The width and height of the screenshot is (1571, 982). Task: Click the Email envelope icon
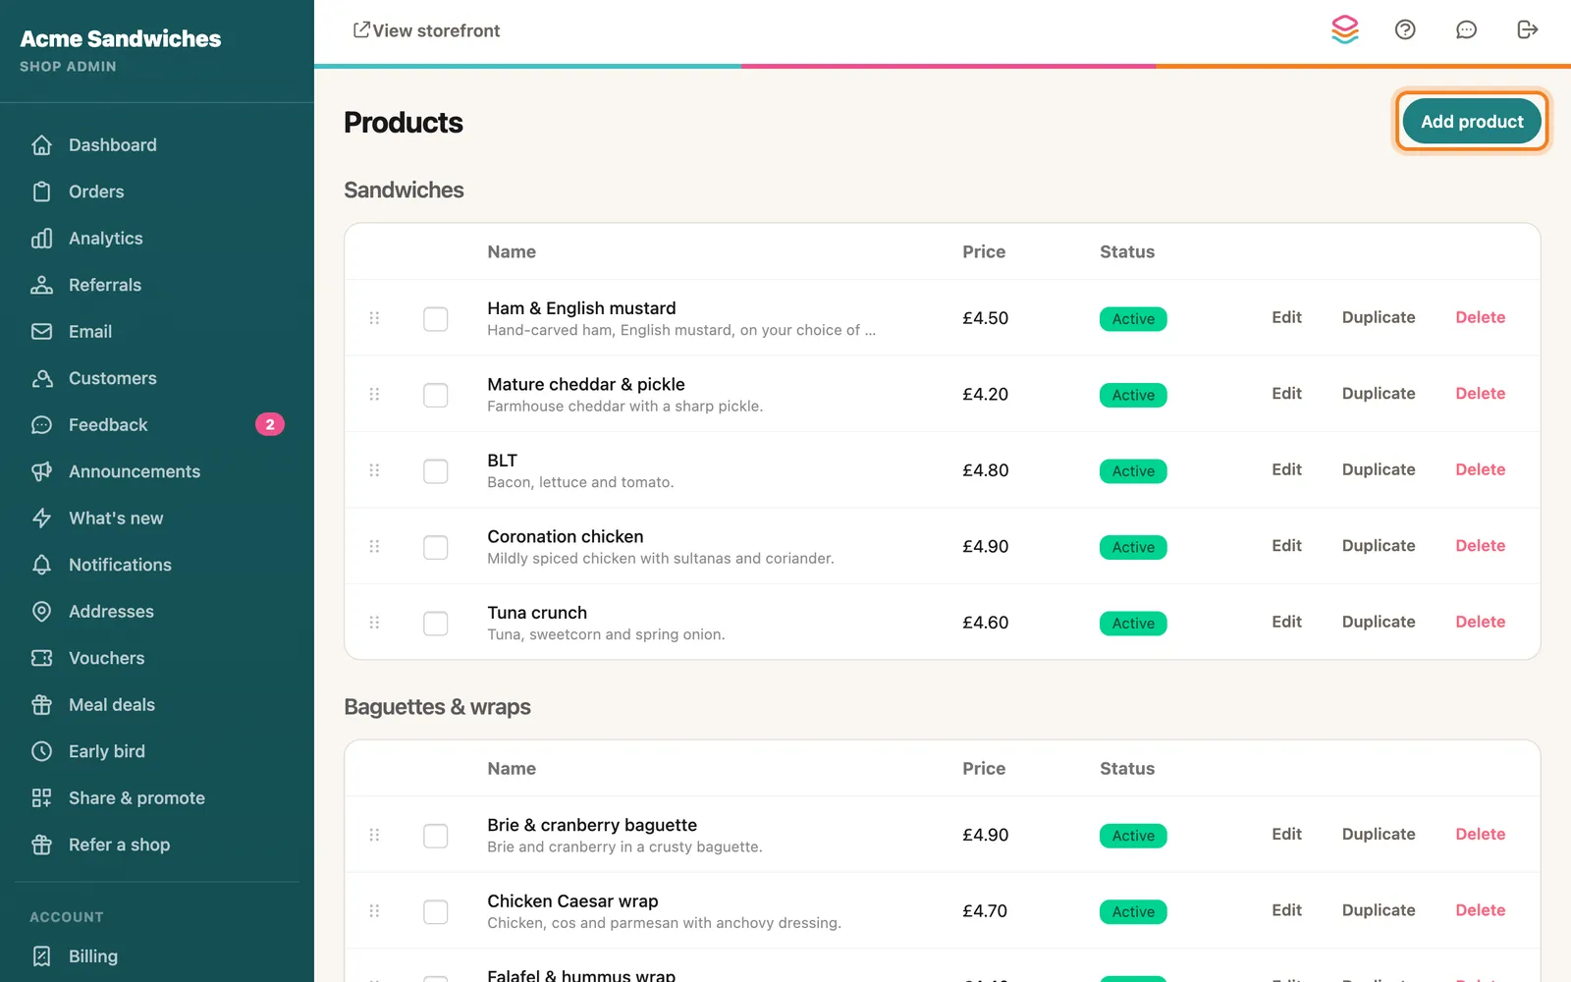coord(41,332)
